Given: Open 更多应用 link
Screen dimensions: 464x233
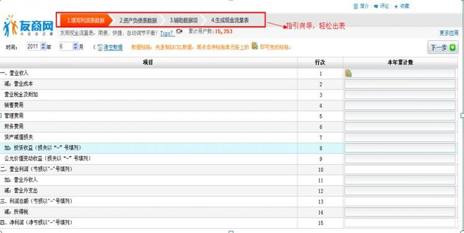Looking at the screenshot, I should coord(449,33).
